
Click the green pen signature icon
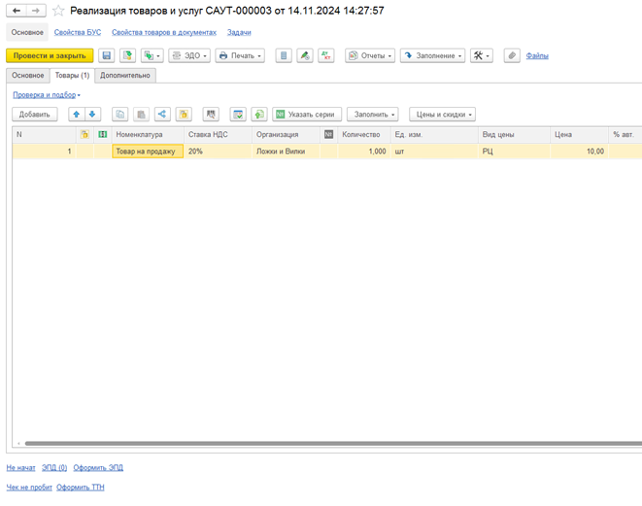click(x=305, y=55)
